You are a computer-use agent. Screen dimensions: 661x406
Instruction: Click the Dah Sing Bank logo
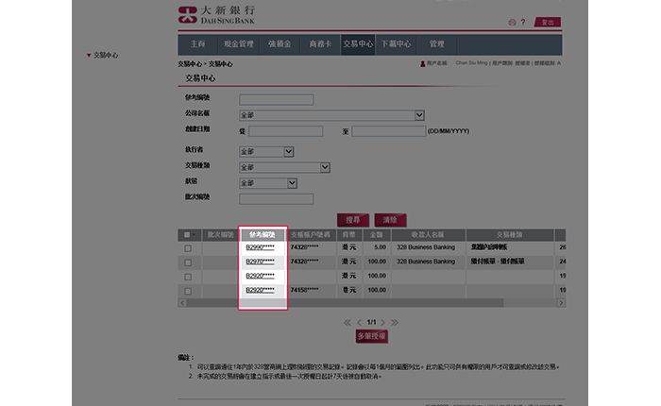click(x=216, y=15)
